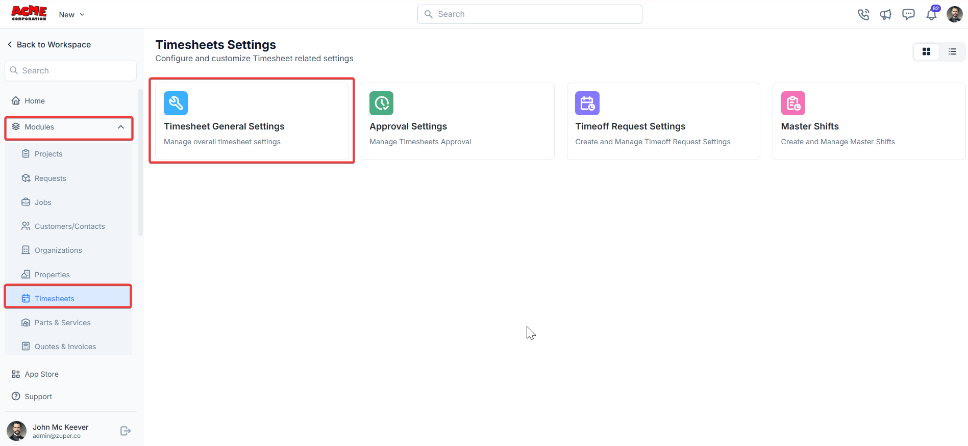968x446 pixels.
Task: Click the top global Search field
Action: [530, 14]
